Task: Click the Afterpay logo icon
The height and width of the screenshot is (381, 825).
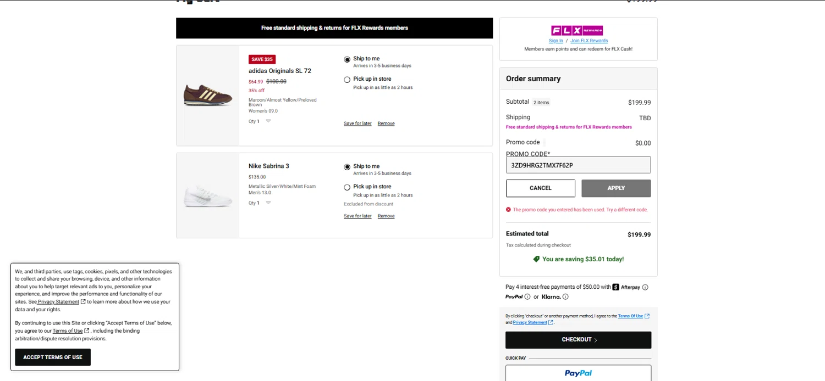Action: point(616,287)
